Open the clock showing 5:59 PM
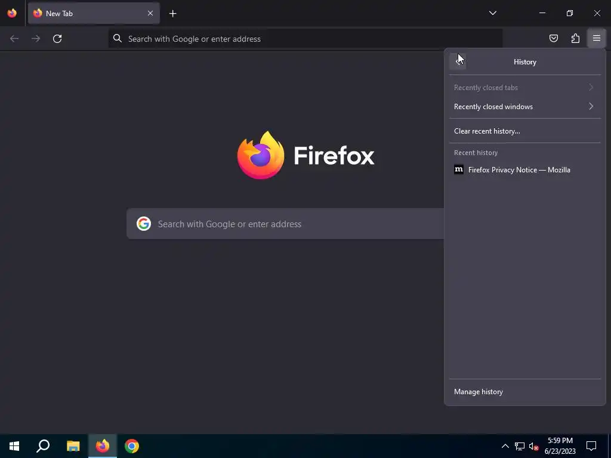Viewport: 611px width, 458px height. 560,446
